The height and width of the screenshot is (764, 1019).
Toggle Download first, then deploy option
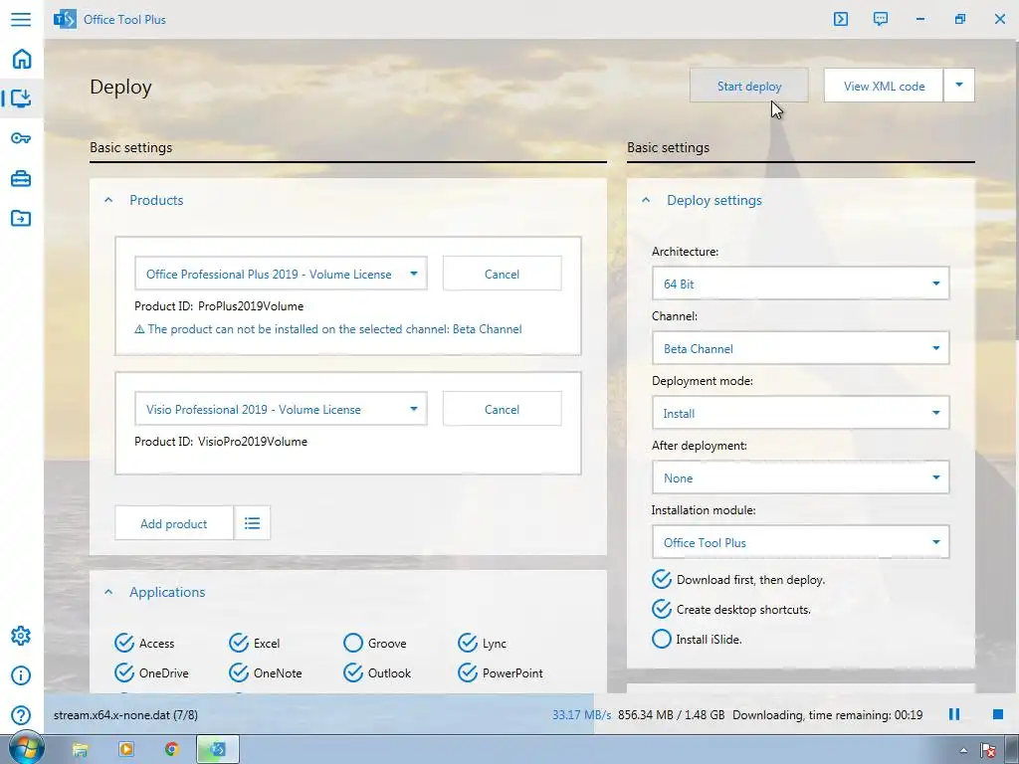tap(738, 580)
